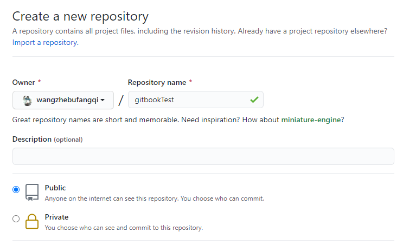This screenshot has width=403, height=245.
Task: Select the Public radio button
Action: 16,189
